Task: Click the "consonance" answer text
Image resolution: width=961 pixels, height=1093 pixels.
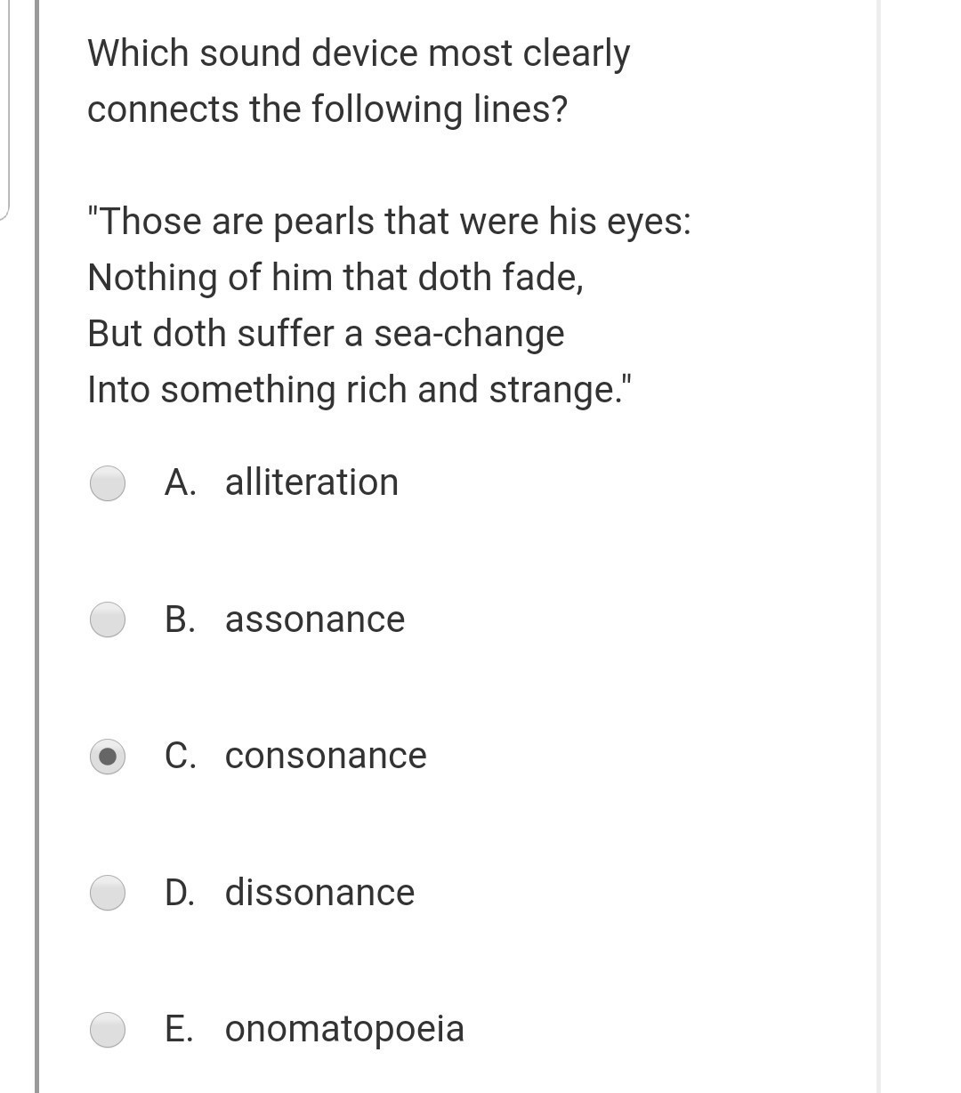Action: 326,756
